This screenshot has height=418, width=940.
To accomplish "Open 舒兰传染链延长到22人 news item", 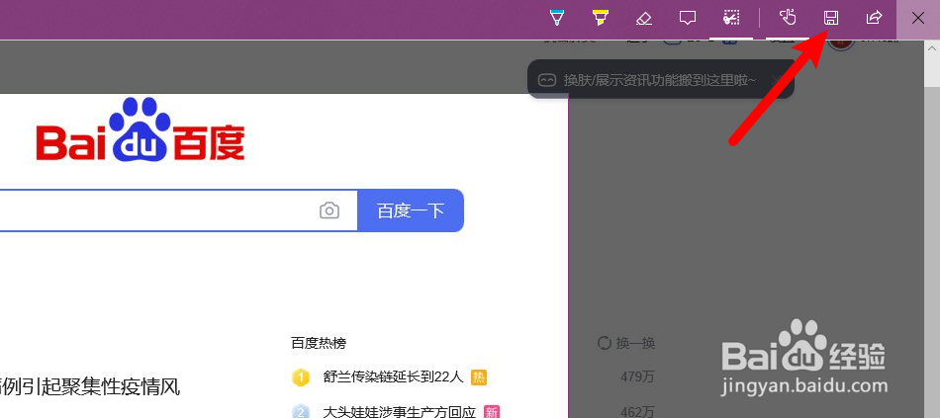I will 393,377.
